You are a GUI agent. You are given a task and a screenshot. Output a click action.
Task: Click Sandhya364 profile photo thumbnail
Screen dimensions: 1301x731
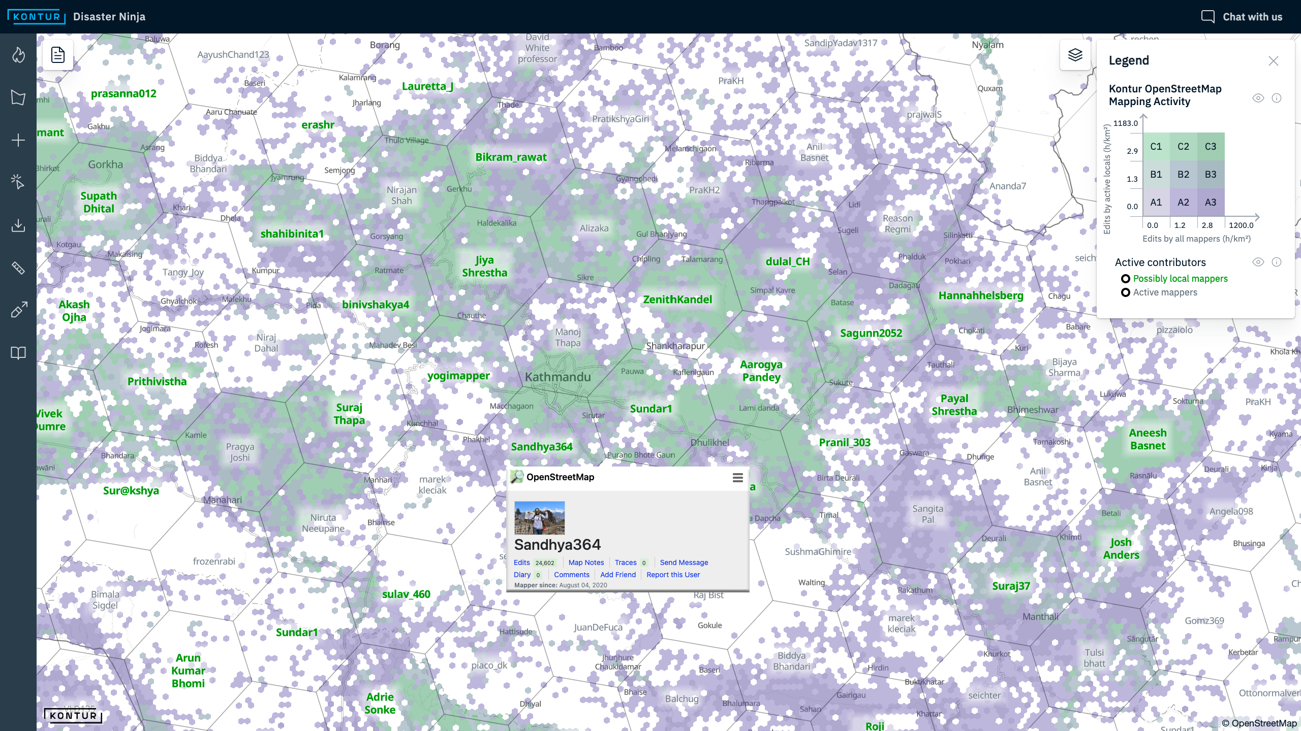(x=539, y=518)
